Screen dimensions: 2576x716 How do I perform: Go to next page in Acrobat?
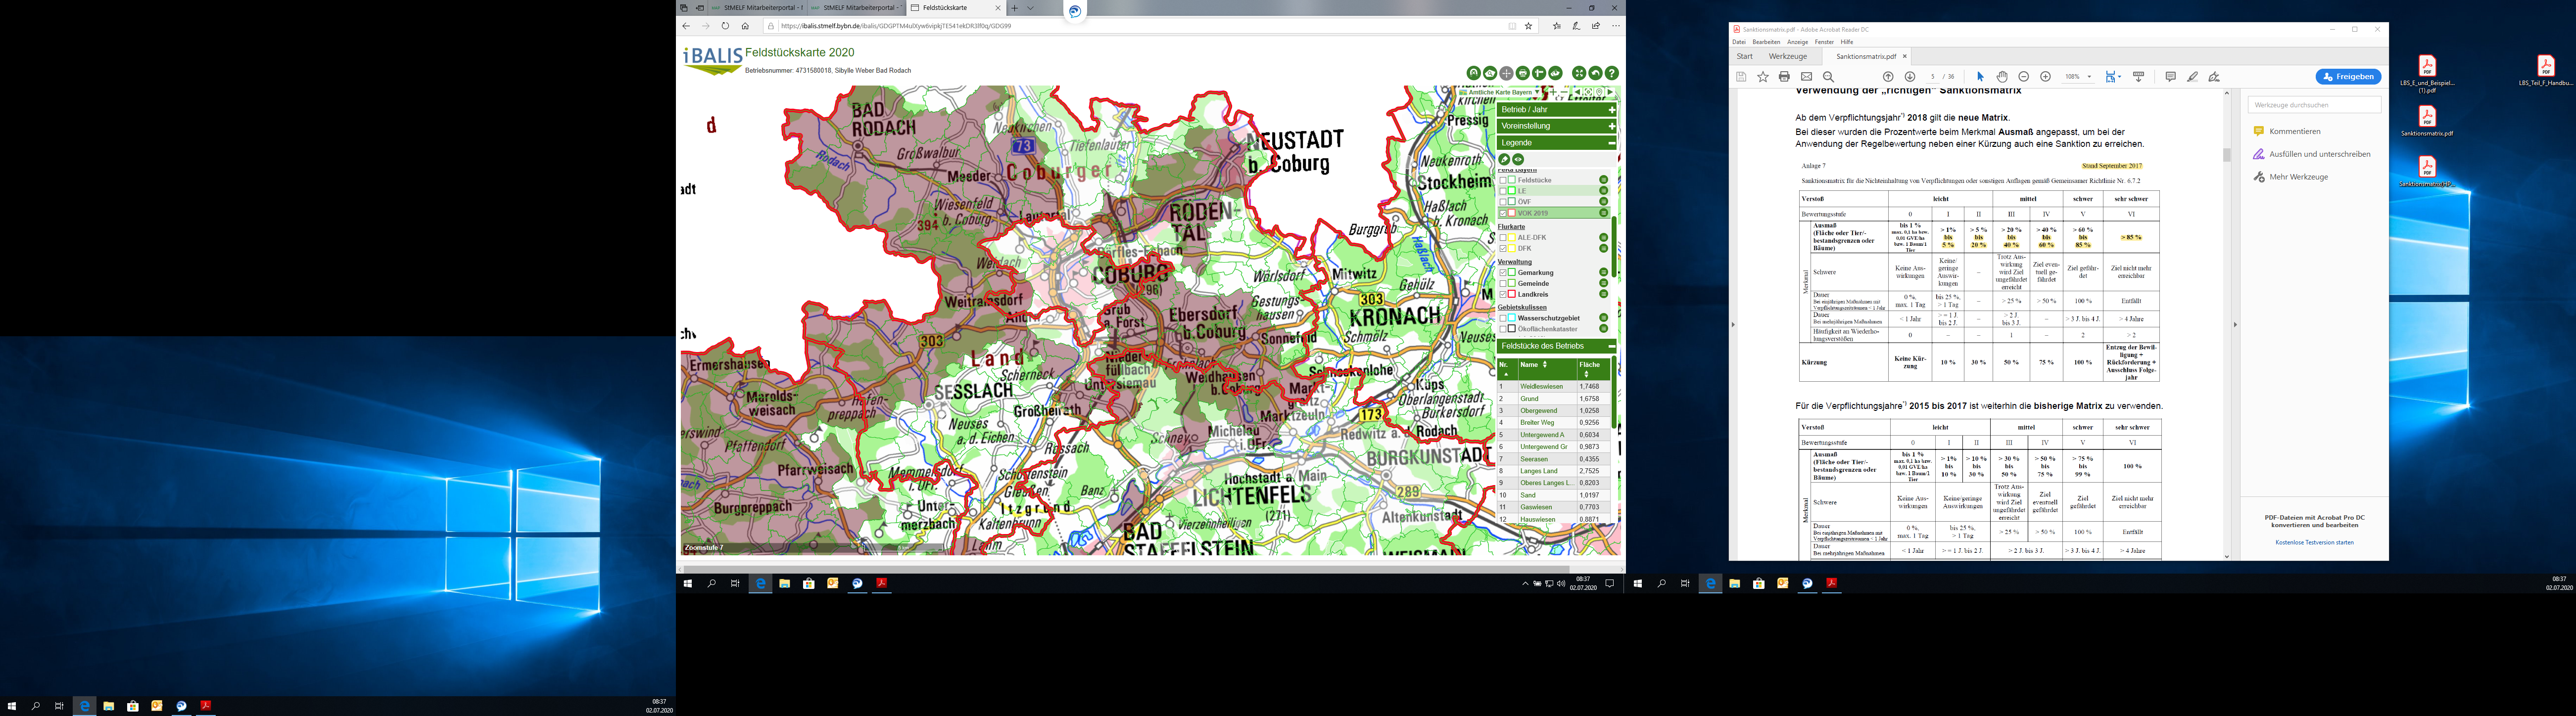click(x=1910, y=77)
